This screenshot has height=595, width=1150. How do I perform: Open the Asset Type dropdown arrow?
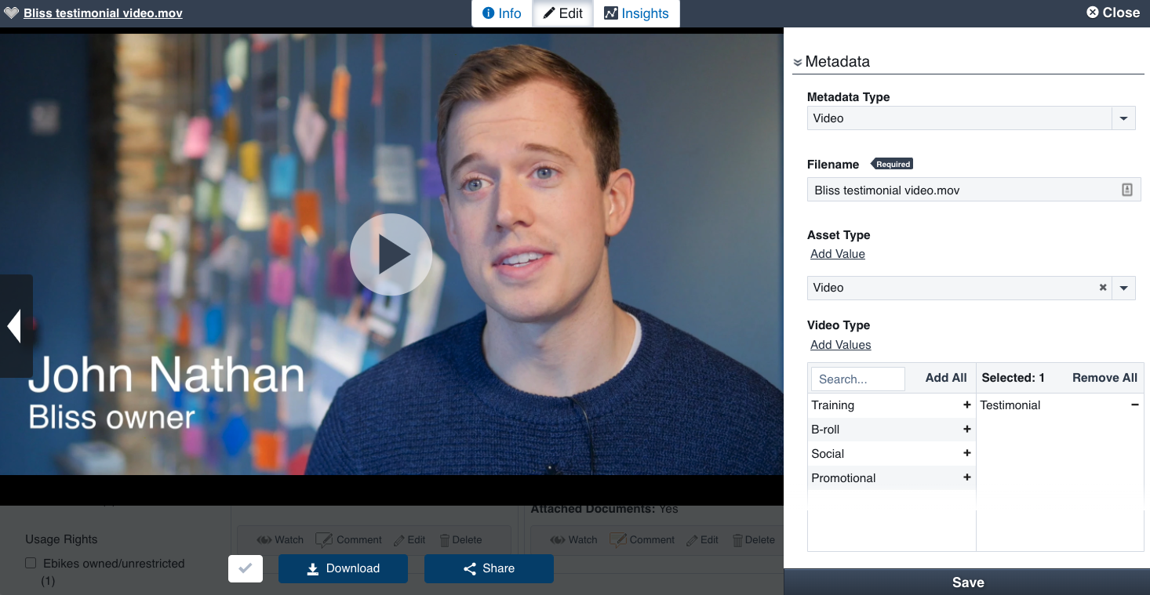coord(1123,288)
